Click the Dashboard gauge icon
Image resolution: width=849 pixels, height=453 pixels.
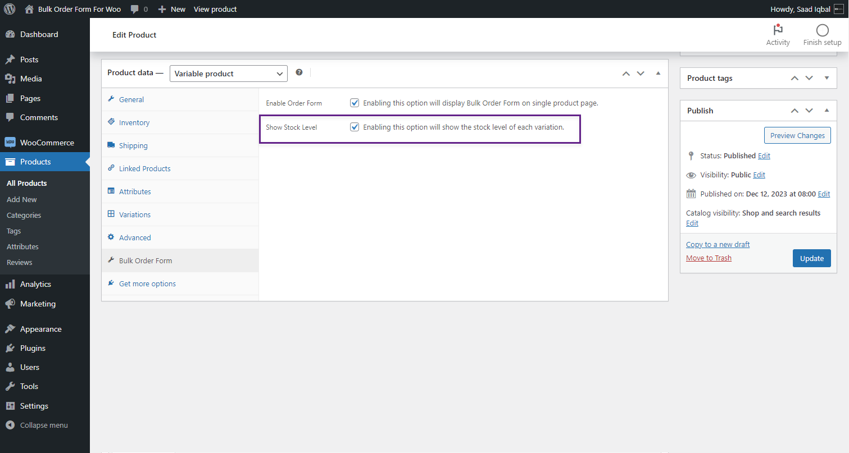coord(10,34)
